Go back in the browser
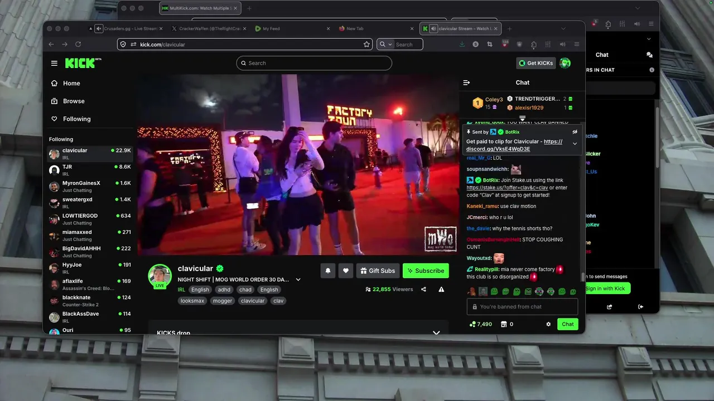 51,44
